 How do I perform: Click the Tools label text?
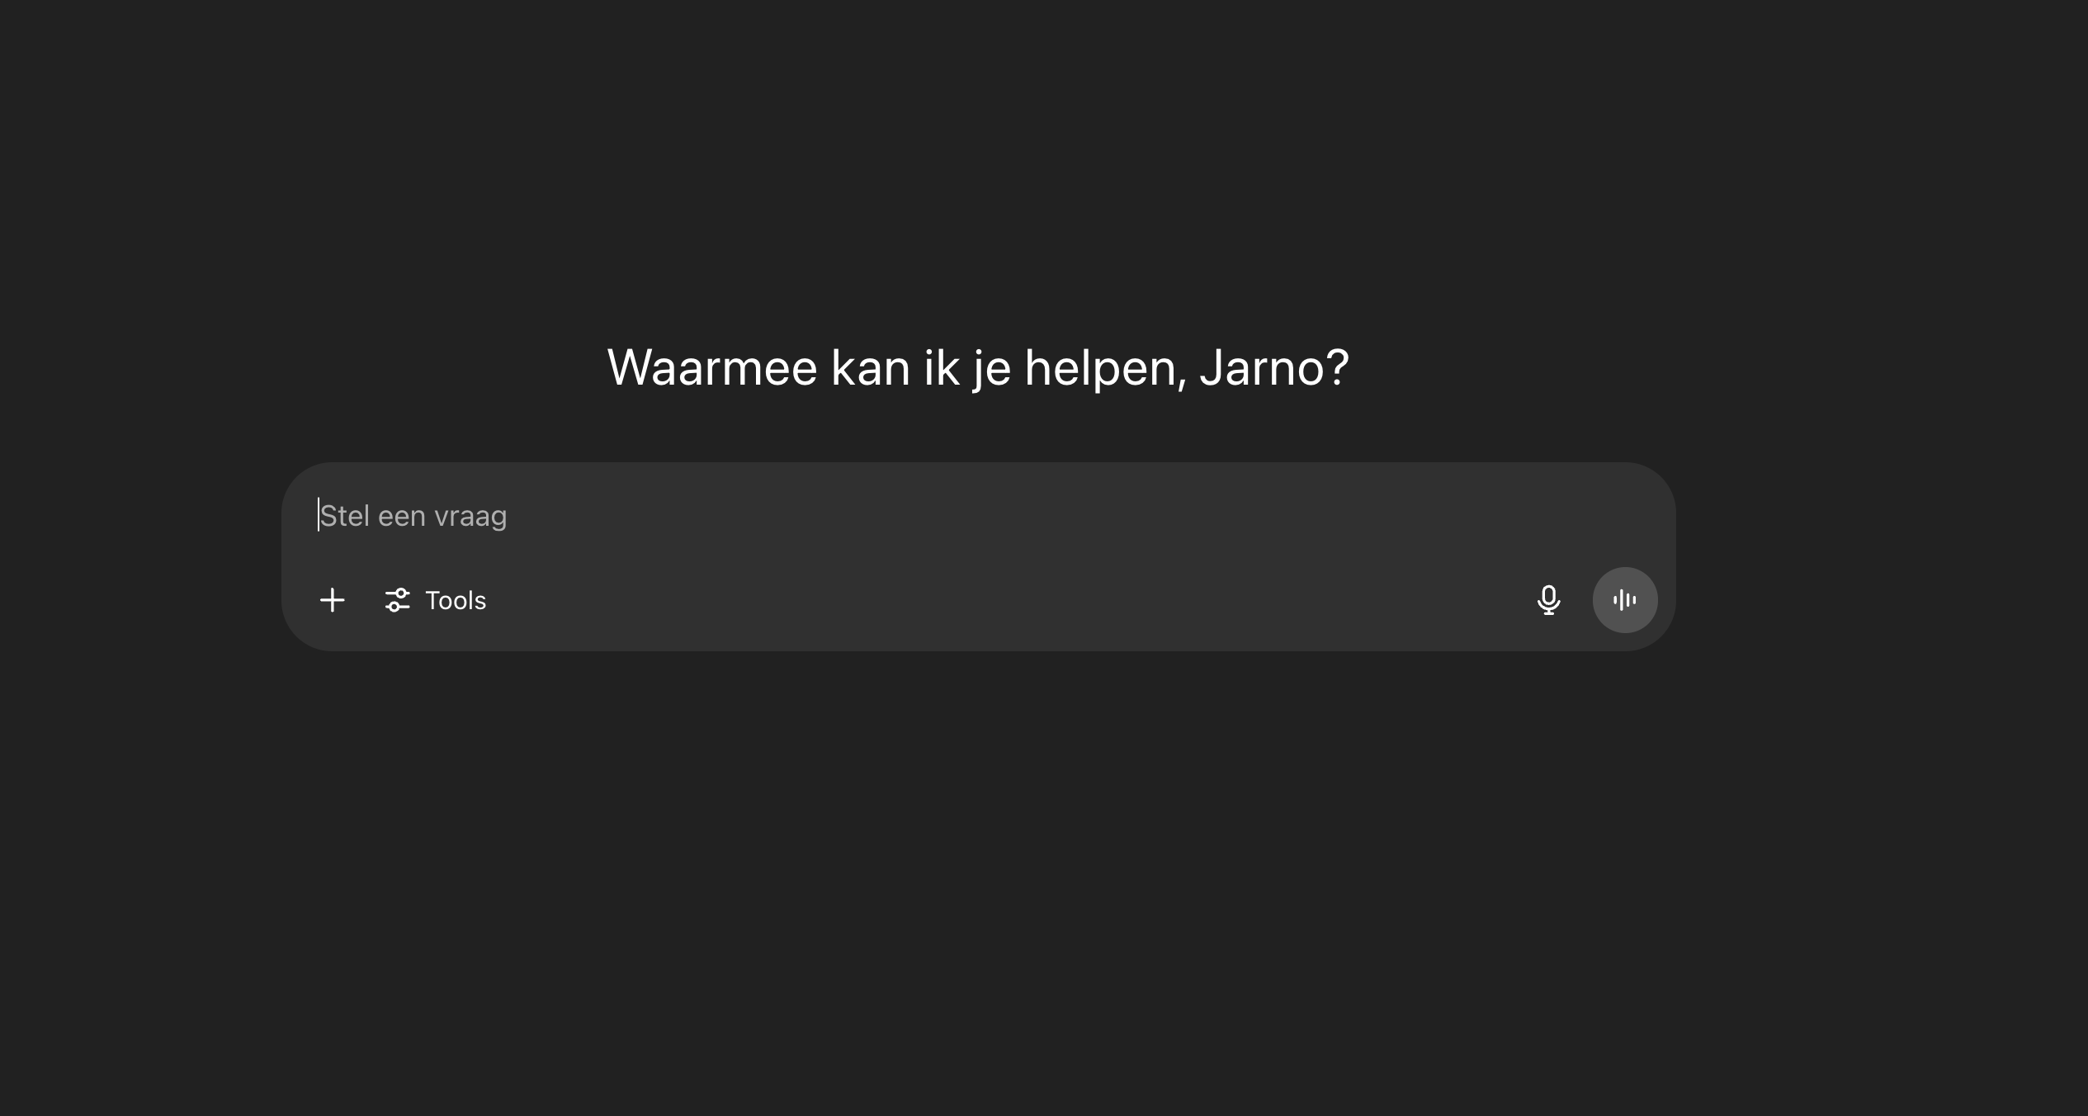point(456,600)
